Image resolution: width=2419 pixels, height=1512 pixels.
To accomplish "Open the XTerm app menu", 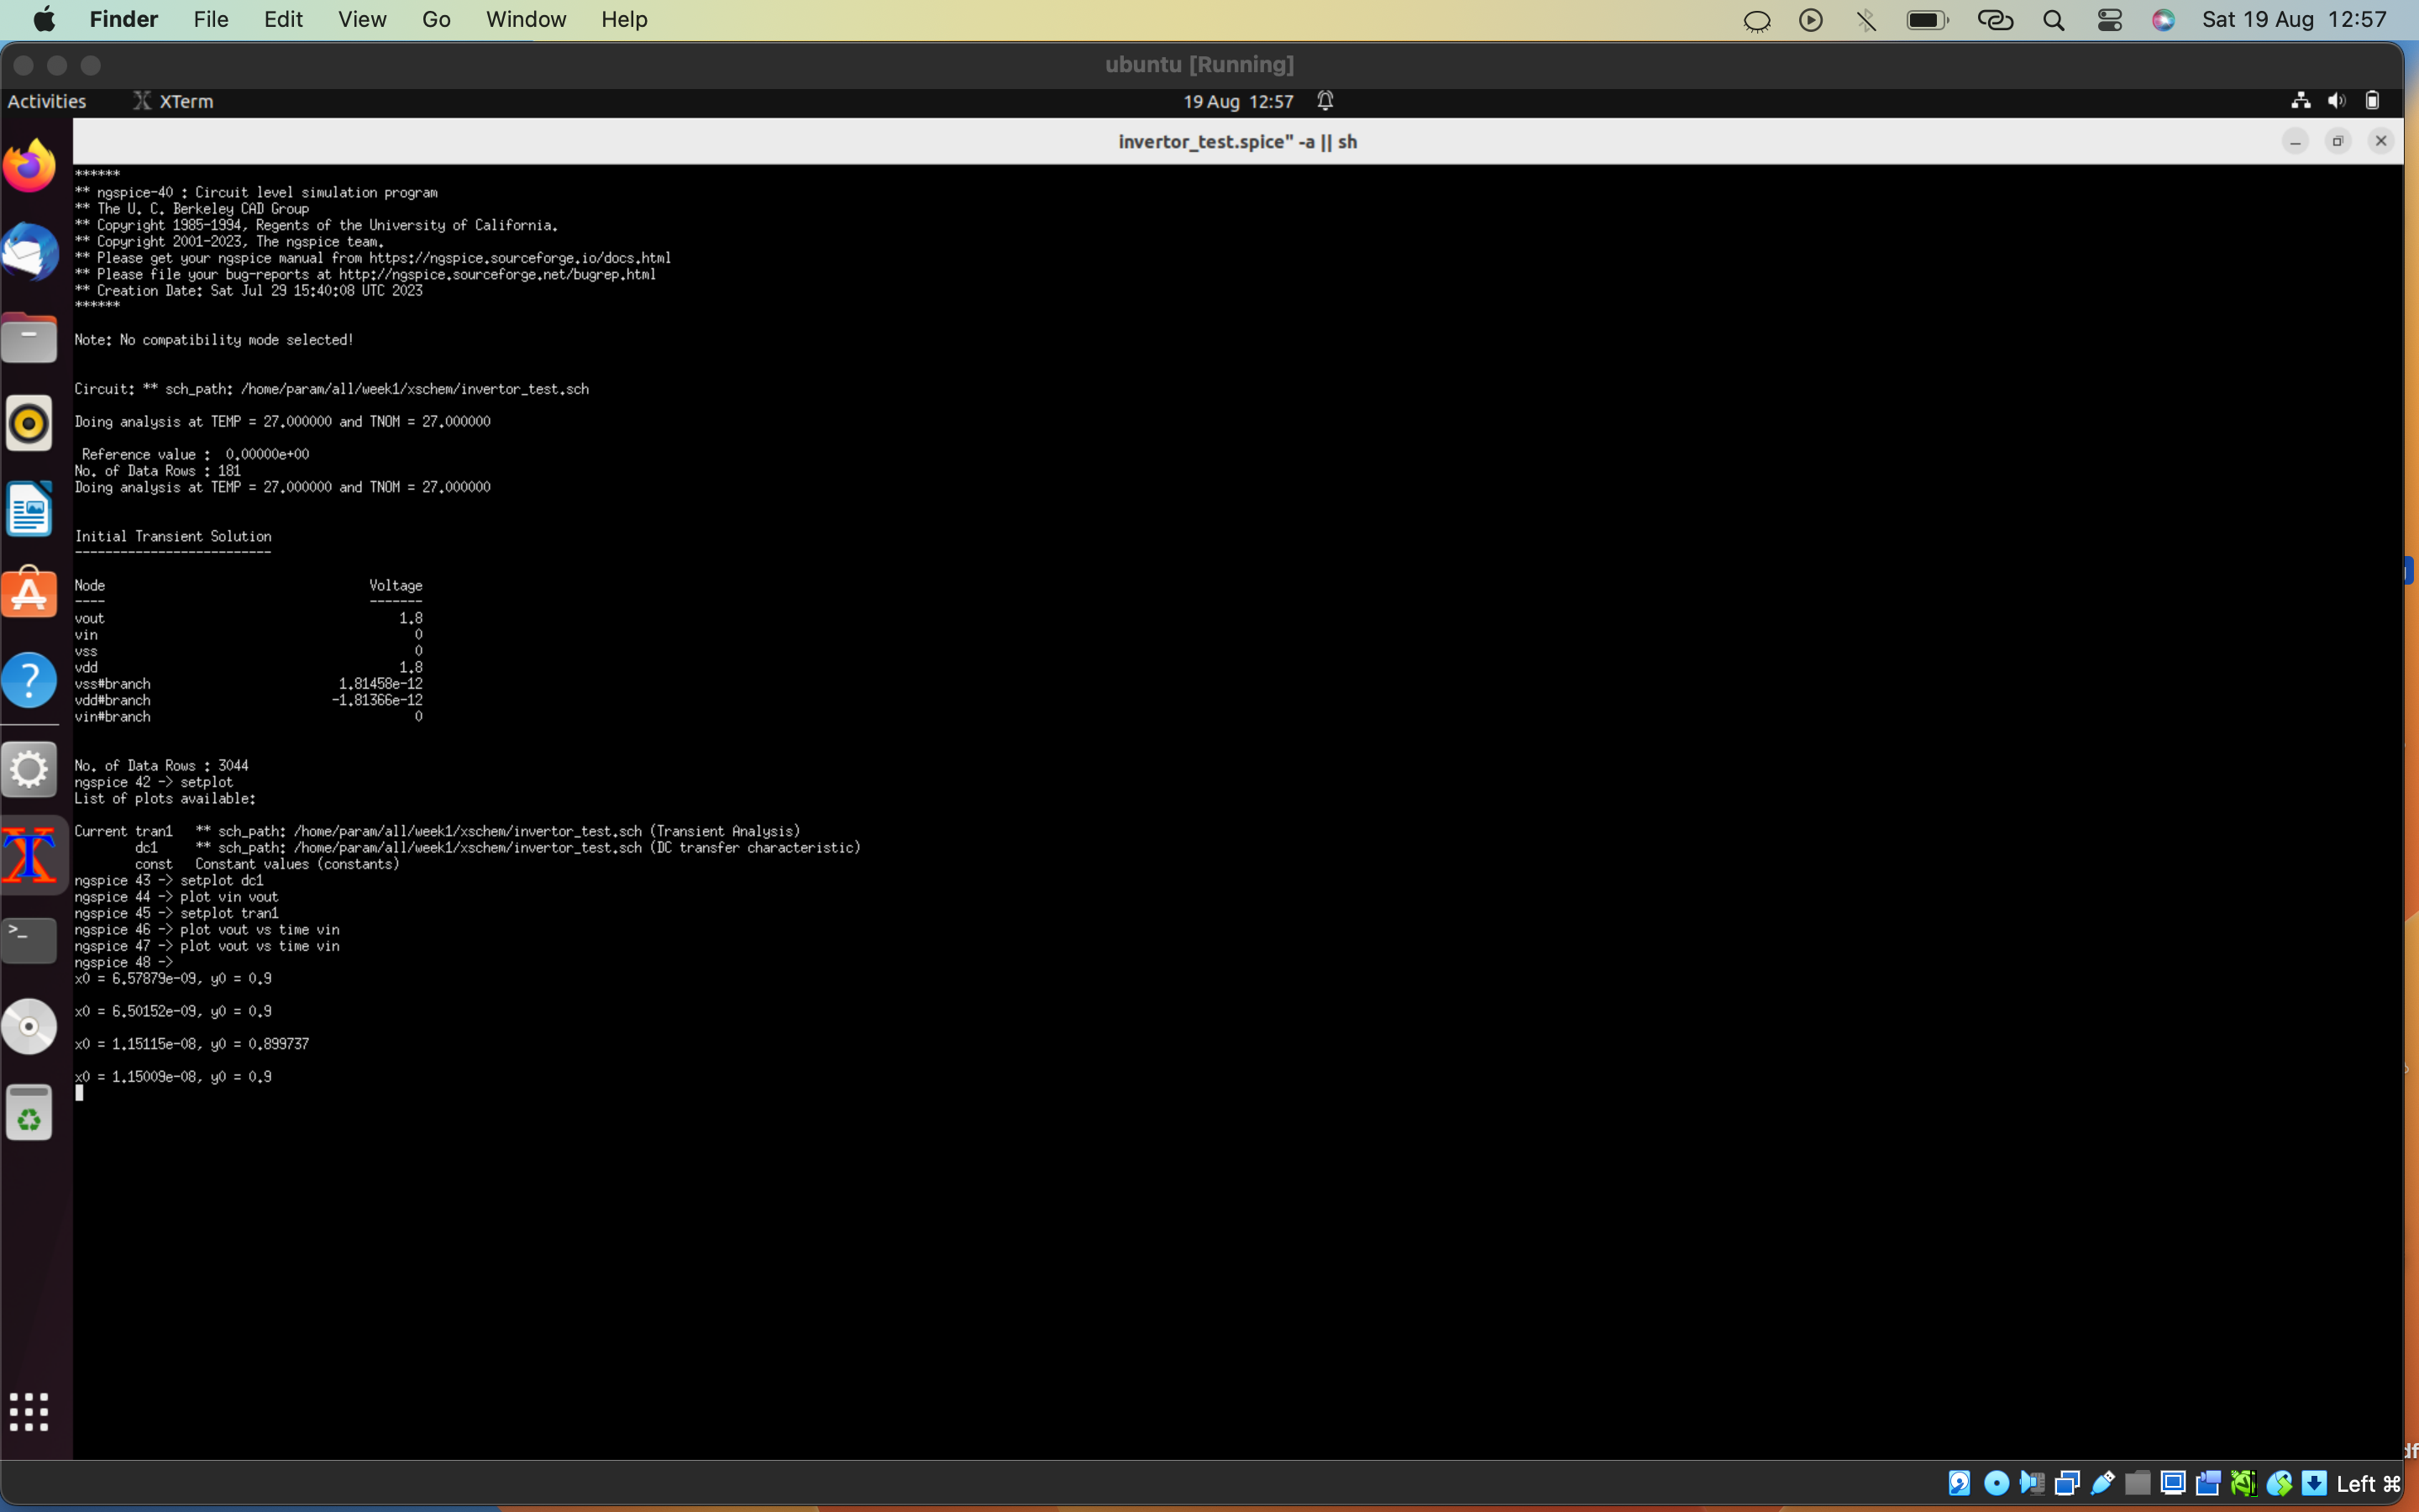I will (174, 101).
